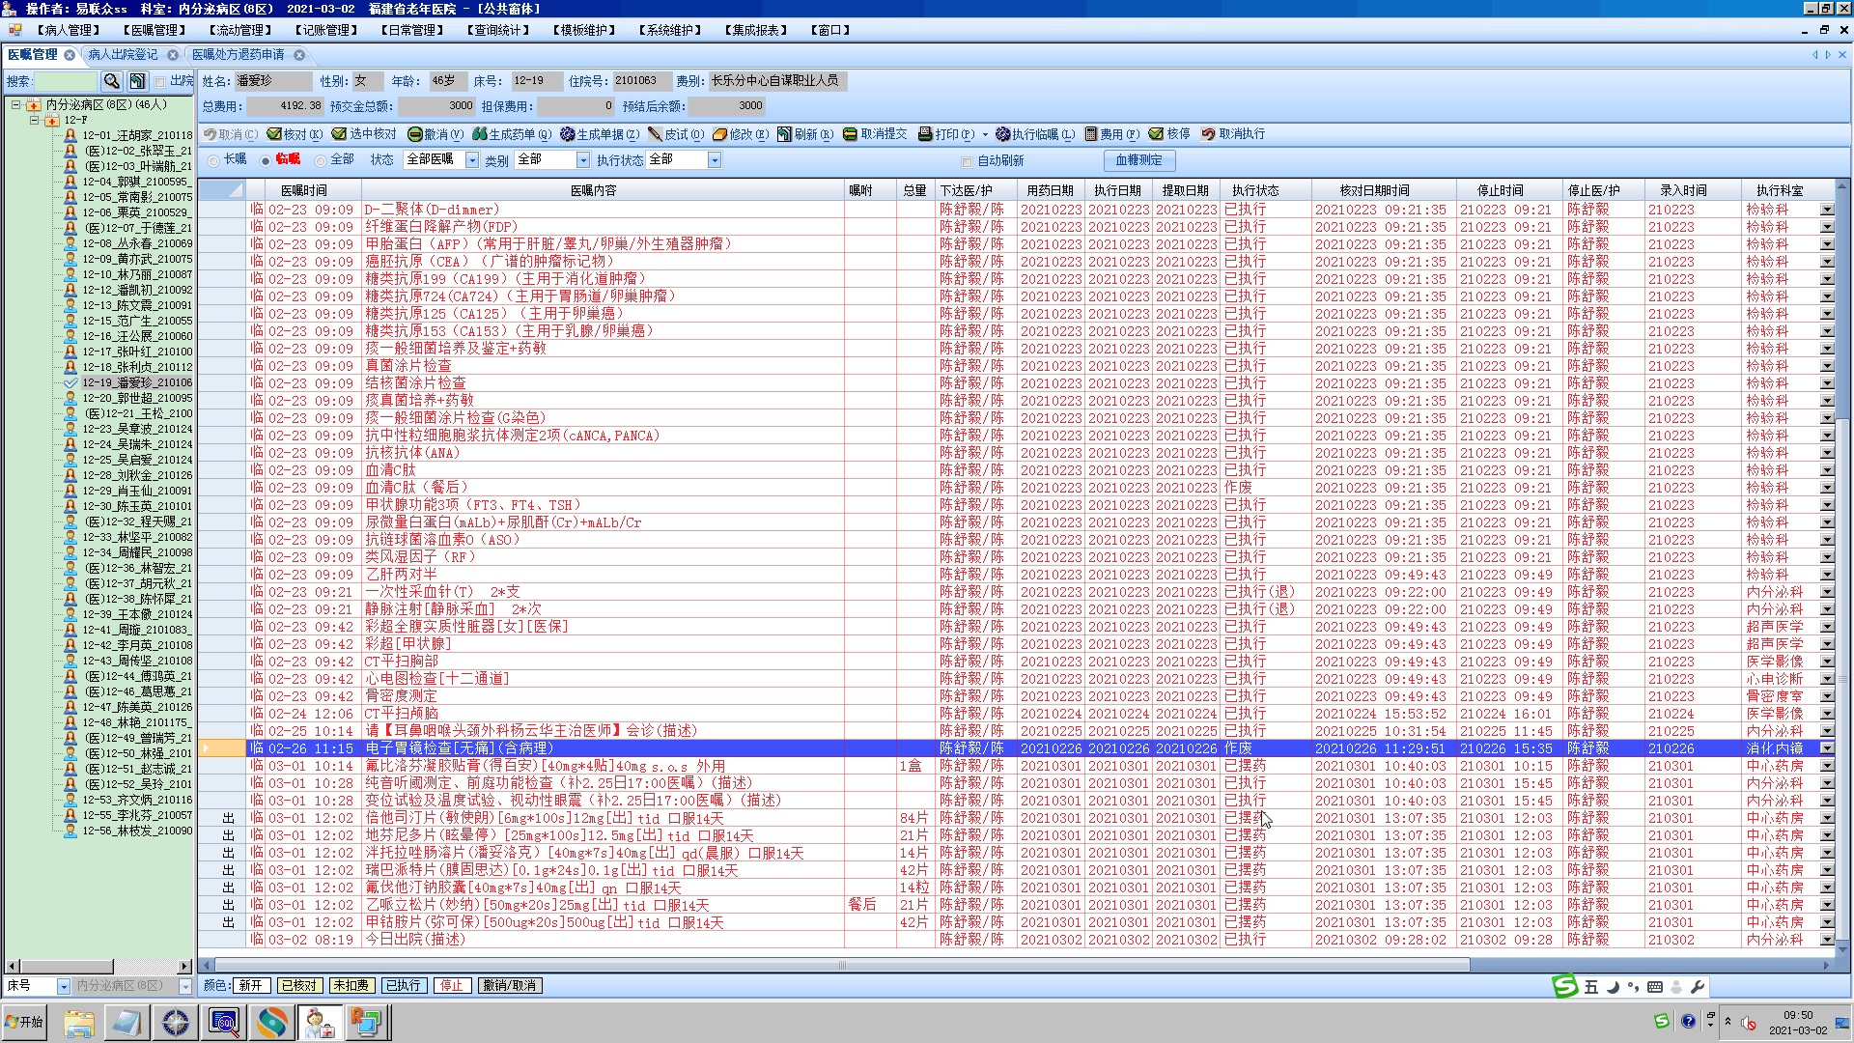Click the 取消执行 (cancel execution) icon
This screenshot has width=1854, height=1043.
tap(1209, 134)
